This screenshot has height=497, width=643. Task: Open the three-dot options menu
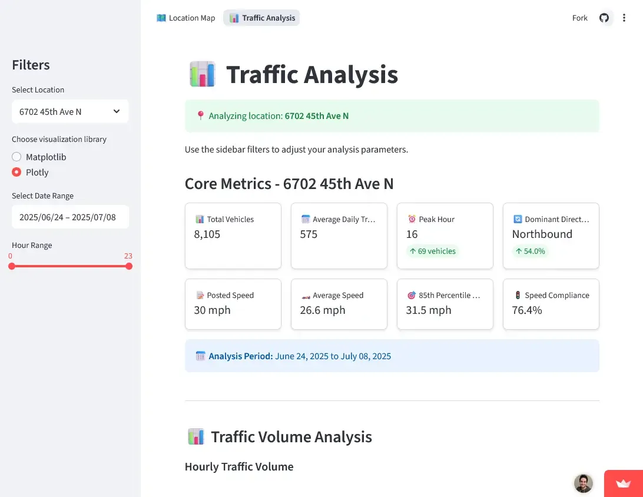point(624,18)
